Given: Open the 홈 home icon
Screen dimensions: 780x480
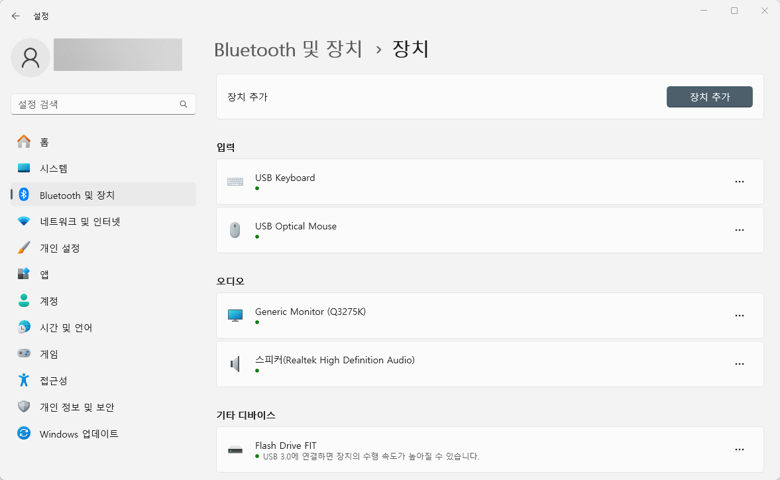Looking at the screenshot, I should coord(24,142).
